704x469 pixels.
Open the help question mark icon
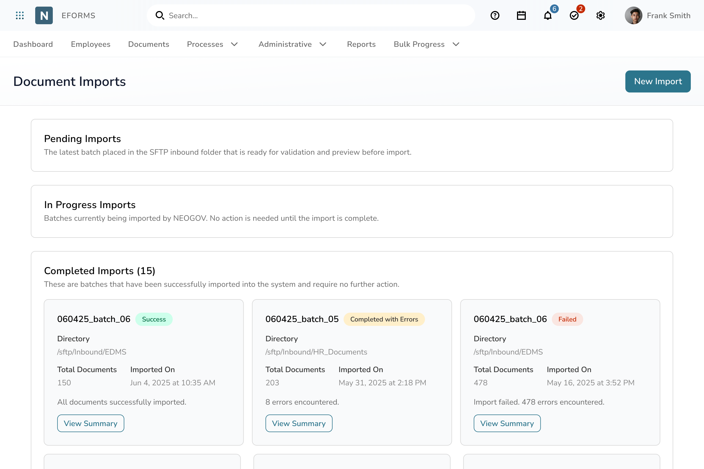495,16
